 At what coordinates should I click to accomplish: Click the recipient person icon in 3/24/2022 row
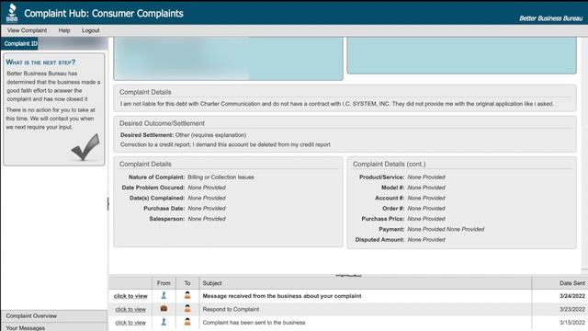click(x=187, y=296)
